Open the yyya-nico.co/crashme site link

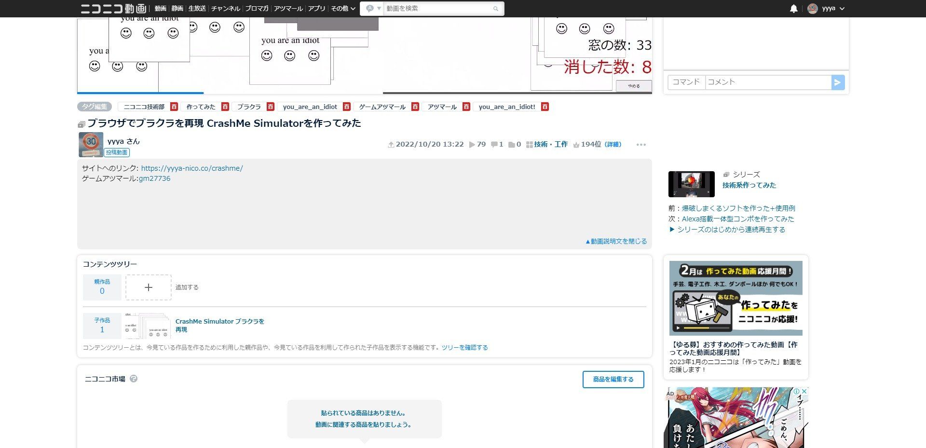192,168
